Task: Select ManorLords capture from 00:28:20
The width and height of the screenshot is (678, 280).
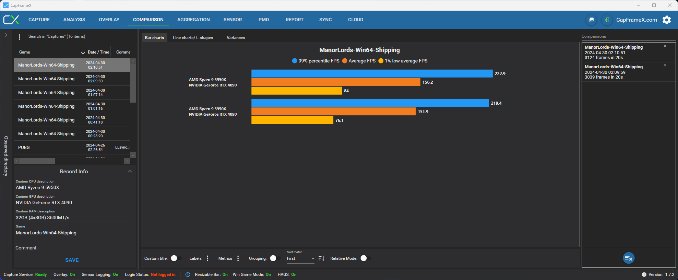Action: [x=72, y=134]
